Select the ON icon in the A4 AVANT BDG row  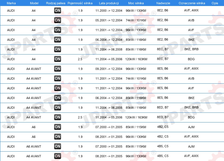point(58,117)
